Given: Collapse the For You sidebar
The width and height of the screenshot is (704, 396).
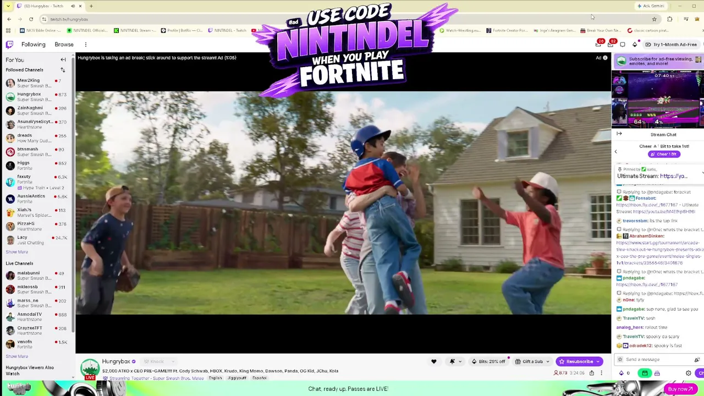Looking at the screenshot, I should click(x=63, y=59).
